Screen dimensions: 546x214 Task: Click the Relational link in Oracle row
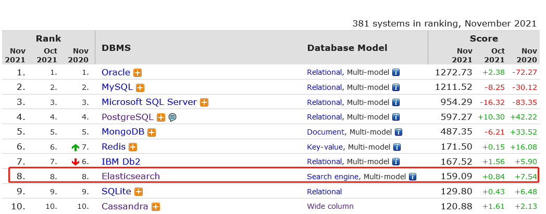324,73
